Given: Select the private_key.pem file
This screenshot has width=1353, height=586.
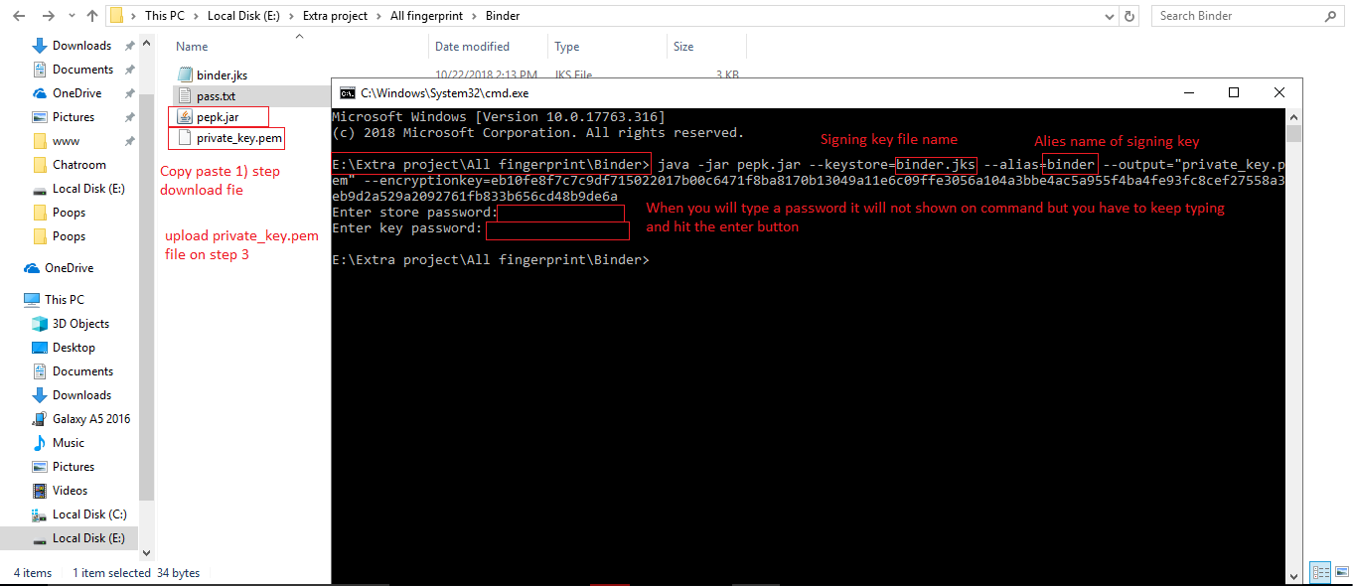Looking at the screenshot, I should pos(238,138).
